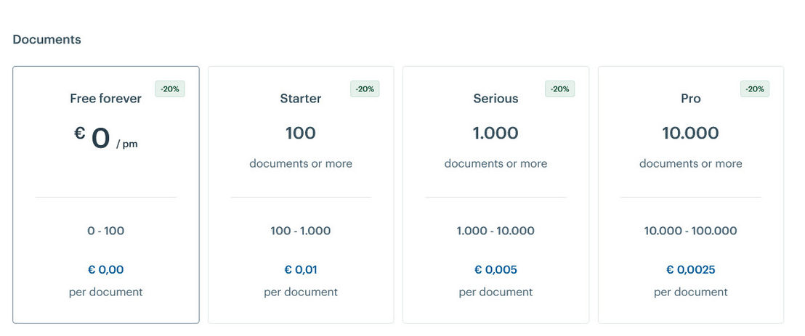Click 'per document' in Serious card
The height and width of the screenshot is (336, 805).
[496, 292]
